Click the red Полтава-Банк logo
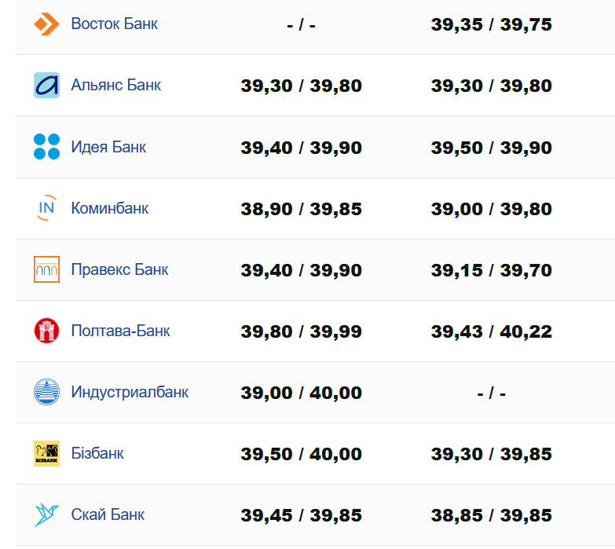 (x=46, y=331)
